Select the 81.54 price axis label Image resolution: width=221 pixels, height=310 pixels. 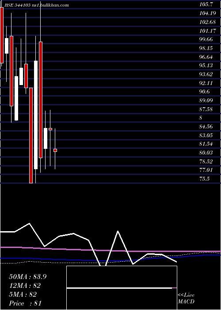[206, 144]
